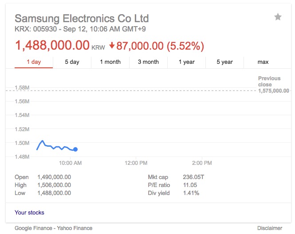Show the 1 month price chart
This screenshot has width=295, height=234.
point(110,62)
